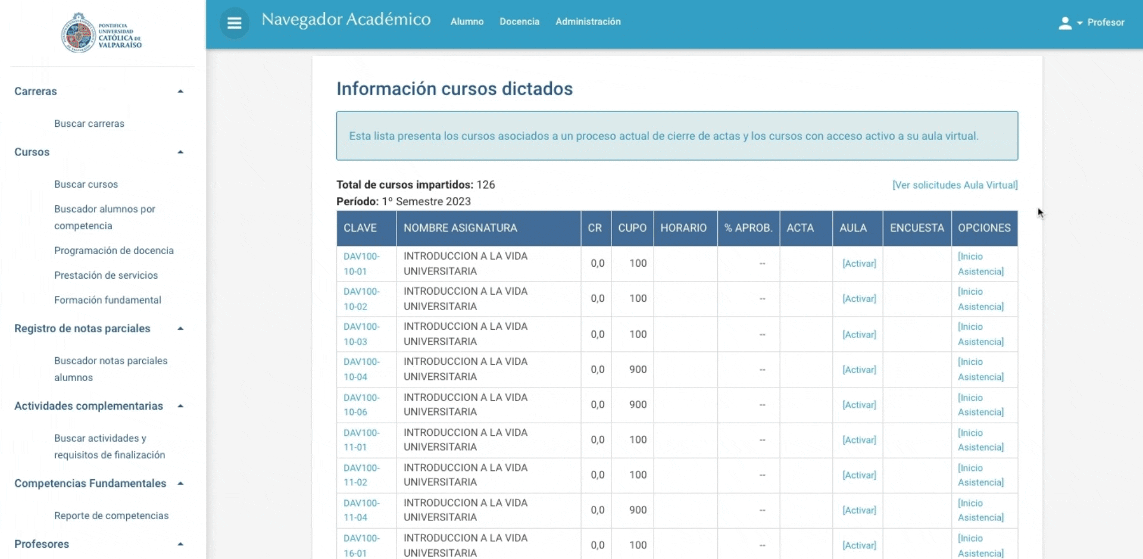Open the hamburger menu icon
The height and width of the screenshot is (559, 1143).
(235, 23)
